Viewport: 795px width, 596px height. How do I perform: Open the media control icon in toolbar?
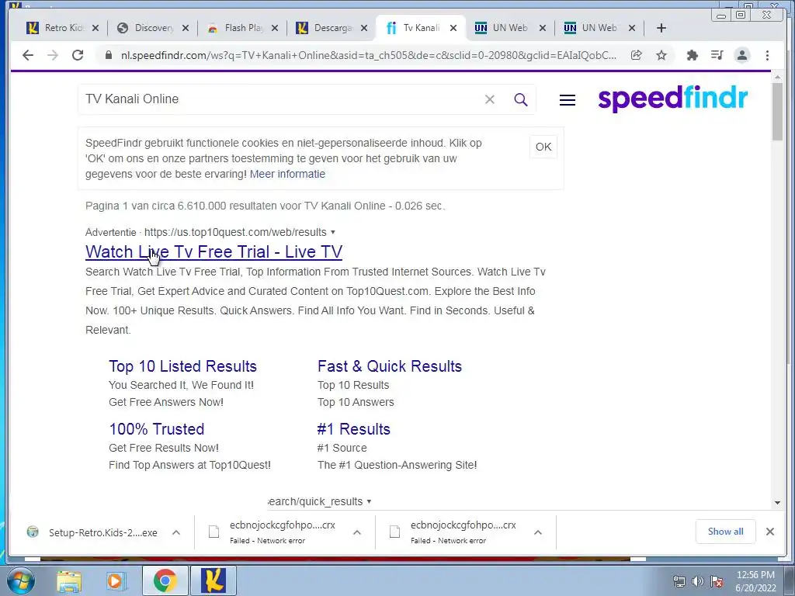click(x=717, y=55)
